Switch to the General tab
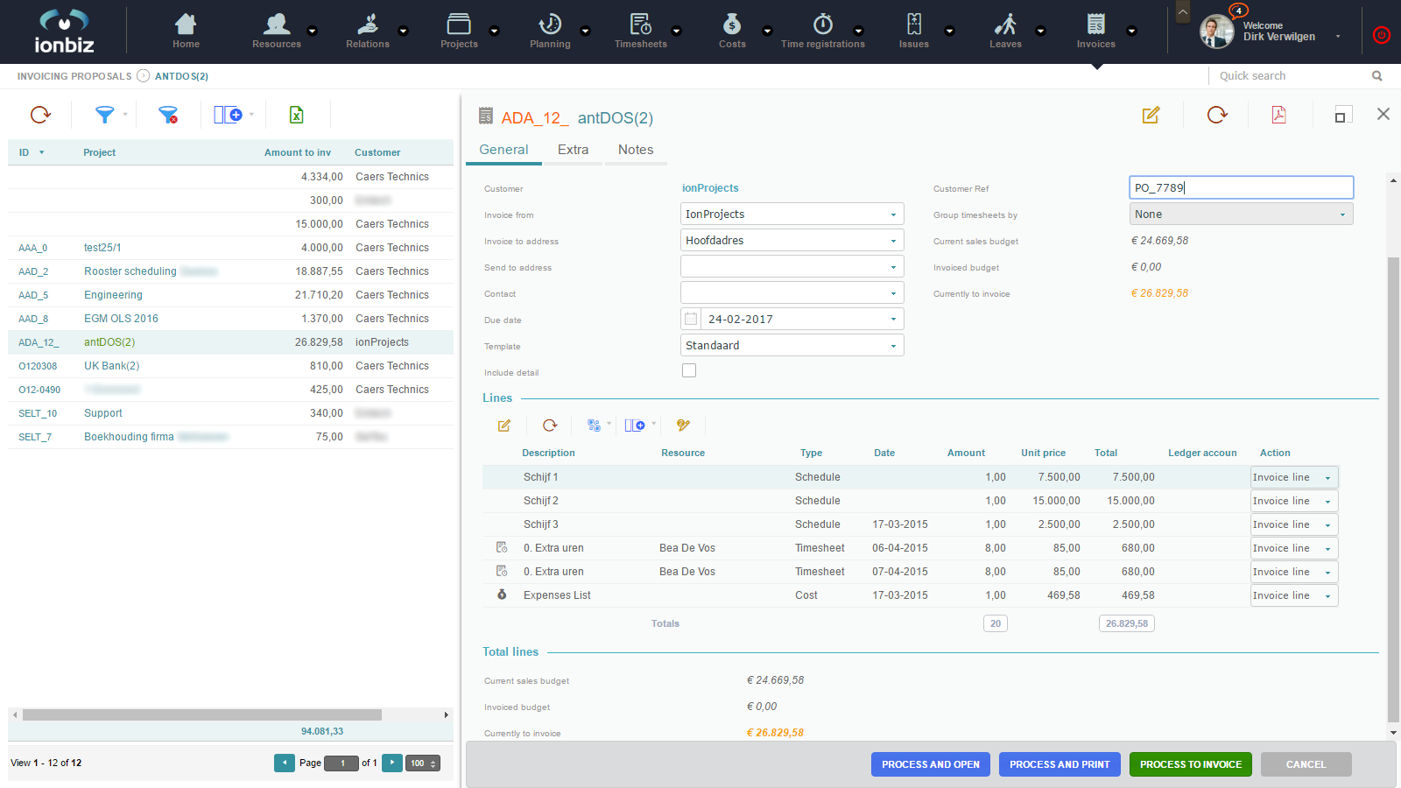The image size is (1401, 788). 503,150
